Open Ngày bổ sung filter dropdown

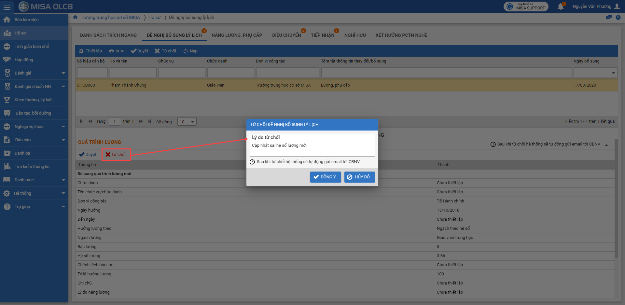click(x=613, y=73)
